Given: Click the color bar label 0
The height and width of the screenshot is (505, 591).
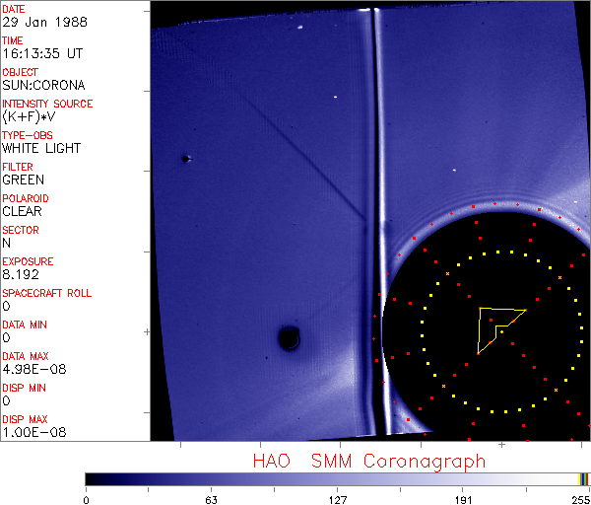Looking at the screenshot, I should (x=86, y=500).
